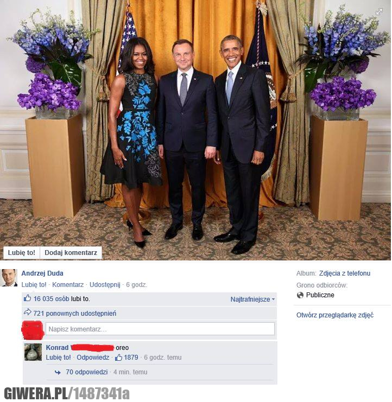Focus the Napisz komentarz input field
Image resolution: width=392 pixels, height=402 pixels.
160,329
